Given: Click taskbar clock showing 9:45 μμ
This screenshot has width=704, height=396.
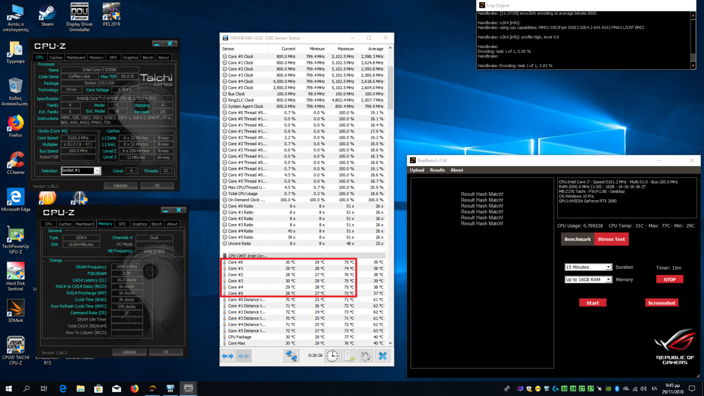Looking at the screenshot, I should tap(672, 388).
